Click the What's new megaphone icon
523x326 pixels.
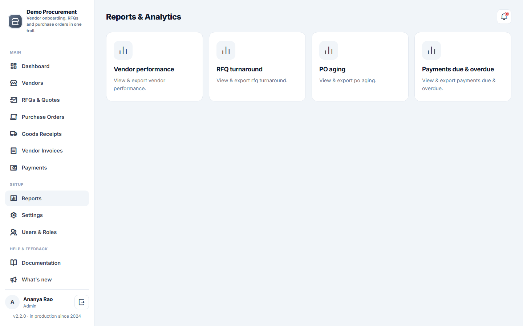pyautogui.click(x=13, y=280)
